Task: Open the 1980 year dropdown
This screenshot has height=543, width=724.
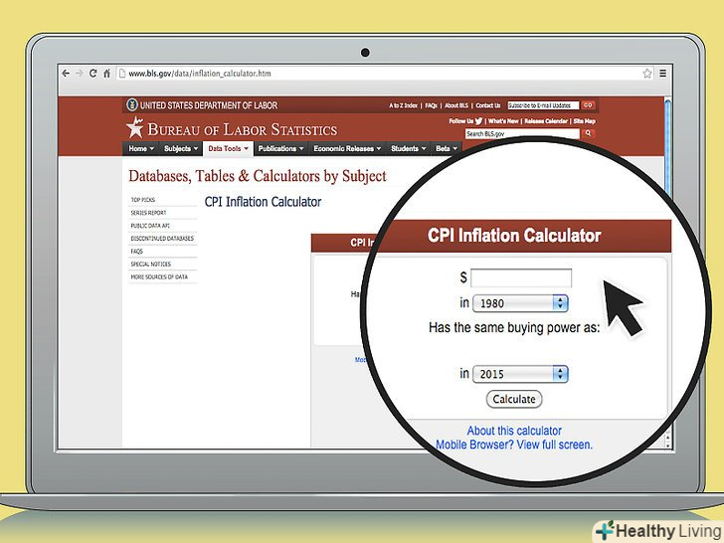Action: point(520,303)
